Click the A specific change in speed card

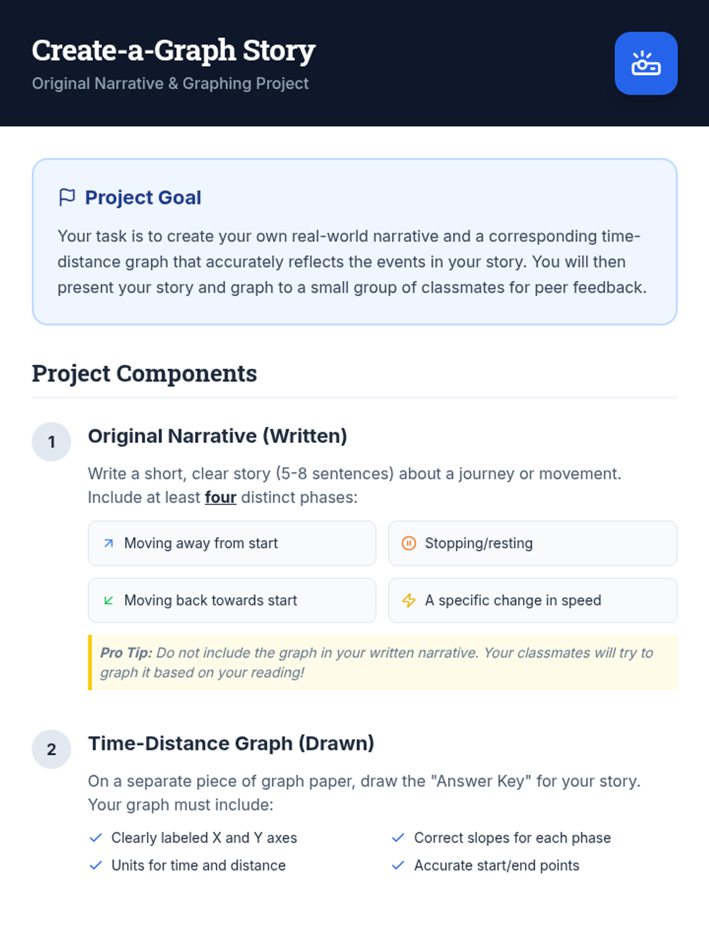532,601
